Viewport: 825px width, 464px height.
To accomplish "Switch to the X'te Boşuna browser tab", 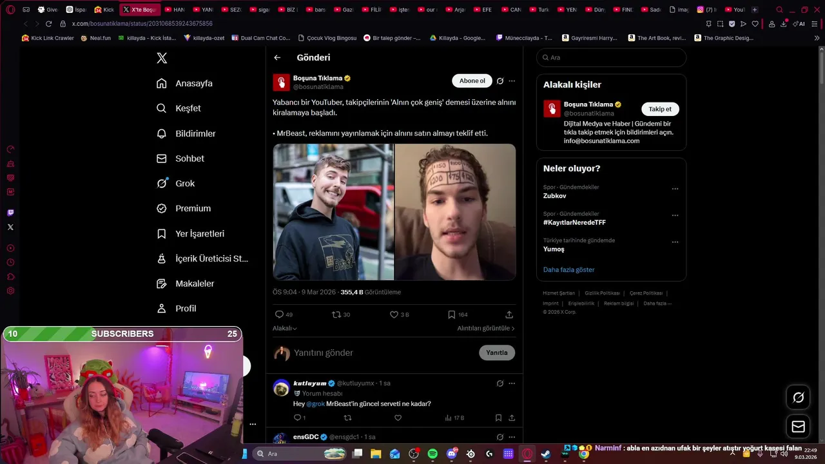I will [139, 10].
